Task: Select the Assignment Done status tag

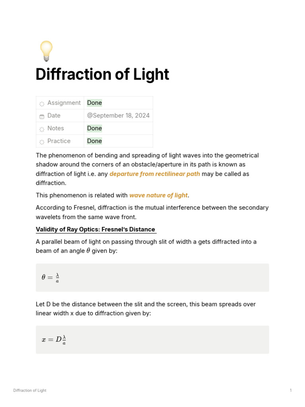Action: [95, 103]
